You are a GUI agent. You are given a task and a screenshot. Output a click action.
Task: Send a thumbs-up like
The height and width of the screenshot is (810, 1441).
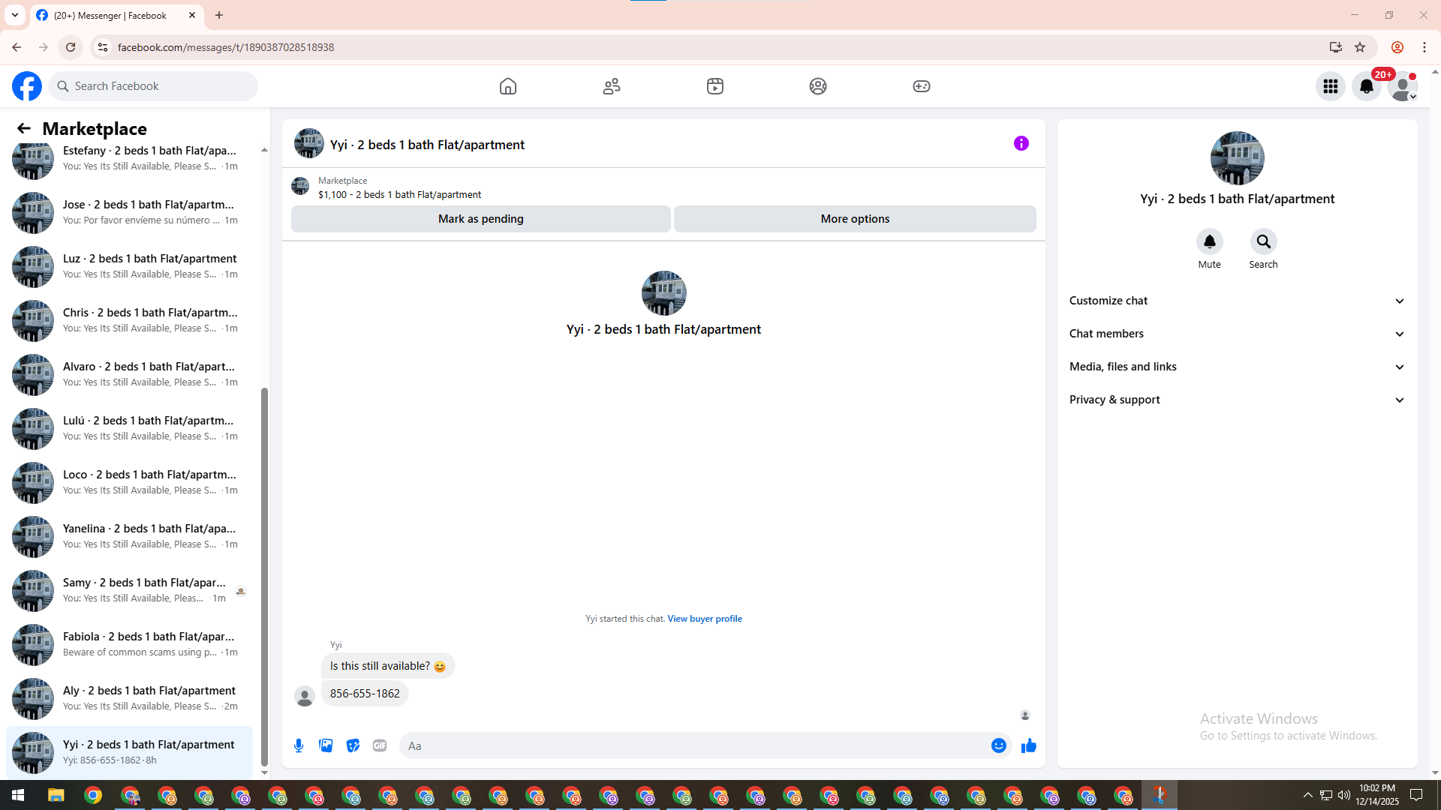pyautogui.click(x=1029, y=745)
